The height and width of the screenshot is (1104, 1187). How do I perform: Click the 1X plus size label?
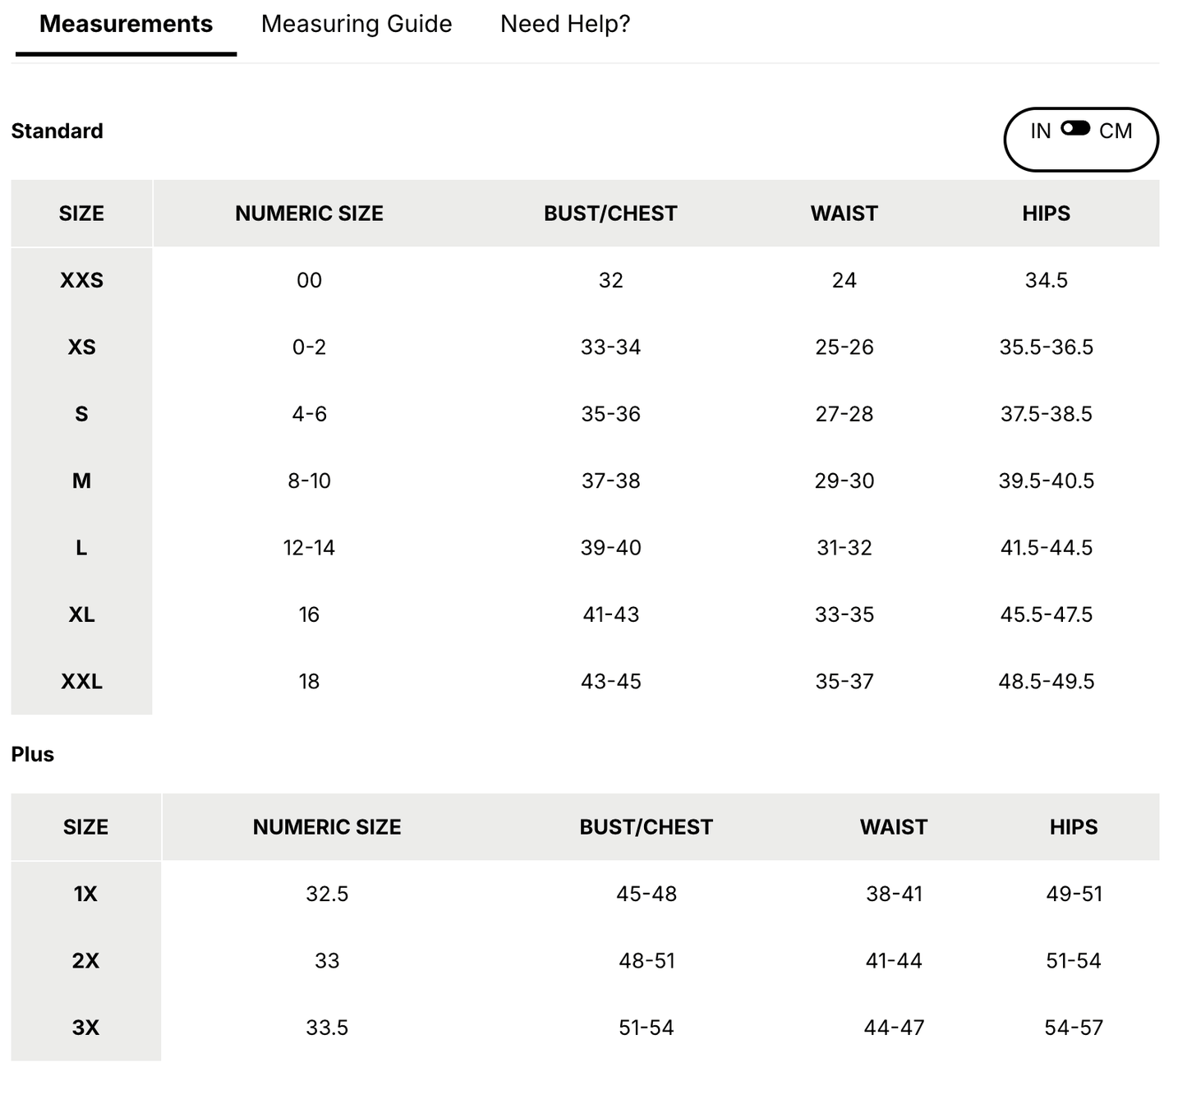click(85, 894)
